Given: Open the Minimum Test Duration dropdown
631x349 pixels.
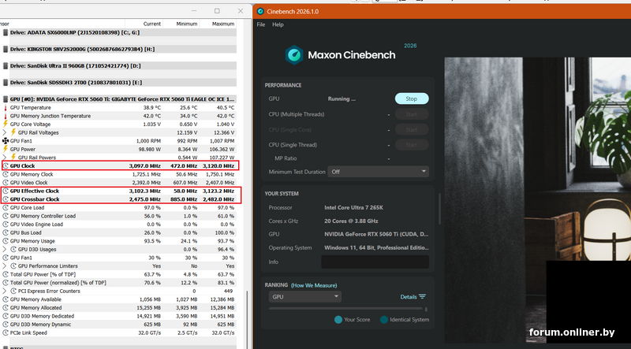Looking at the screenshot, I should 379,172.
